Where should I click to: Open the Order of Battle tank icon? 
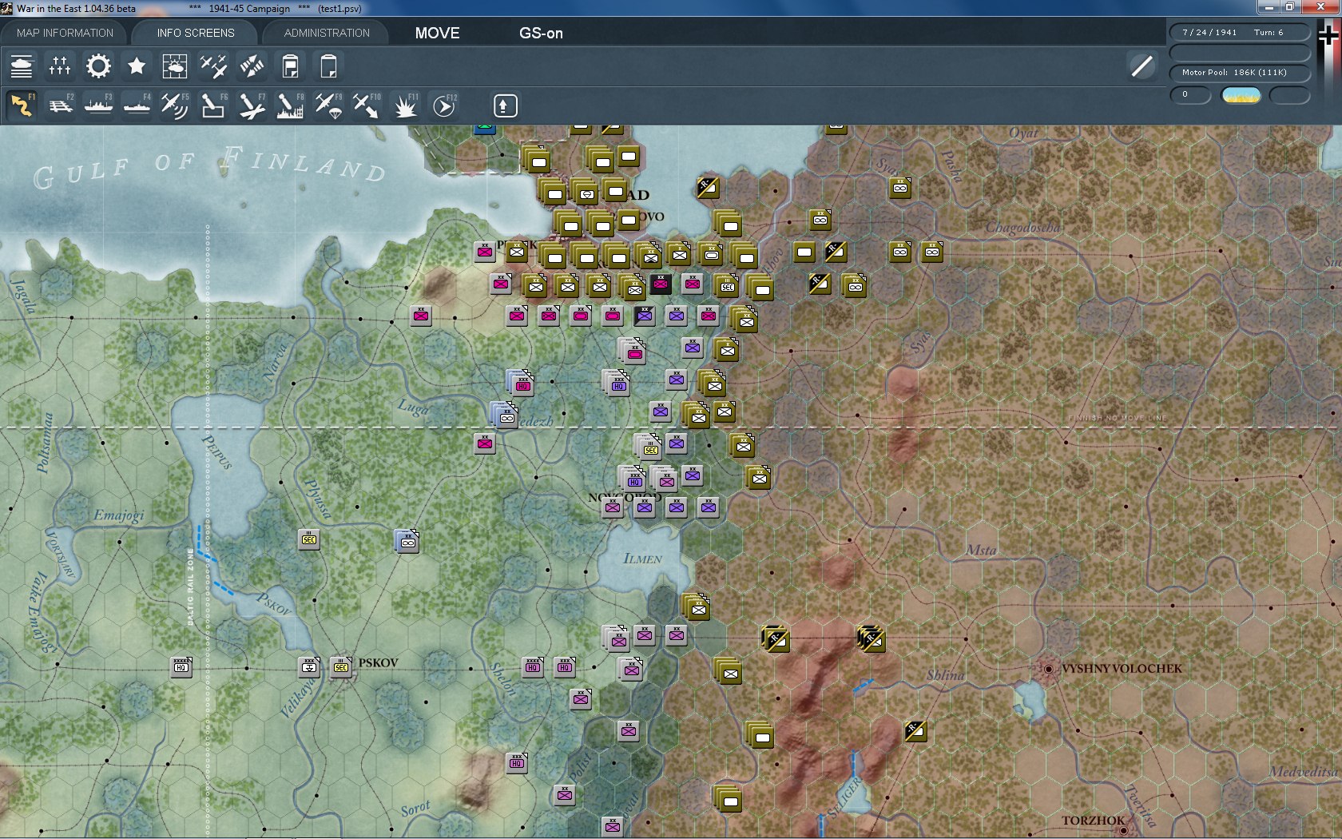coord(22,66)
